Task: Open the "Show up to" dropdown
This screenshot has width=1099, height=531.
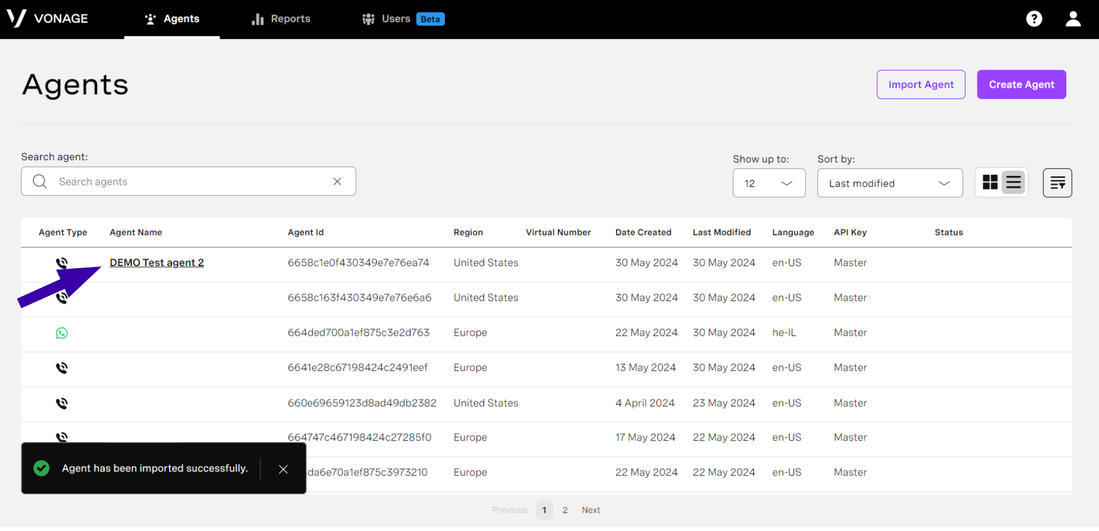Action: [x=769, y=183]
